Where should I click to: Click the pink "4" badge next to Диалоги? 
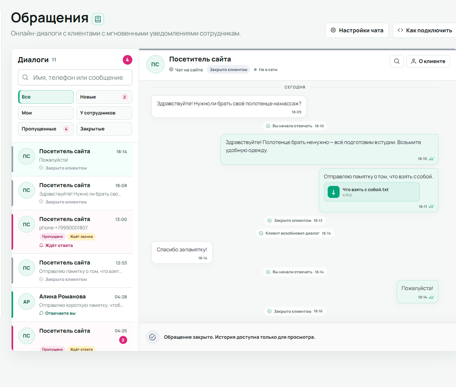128,60
